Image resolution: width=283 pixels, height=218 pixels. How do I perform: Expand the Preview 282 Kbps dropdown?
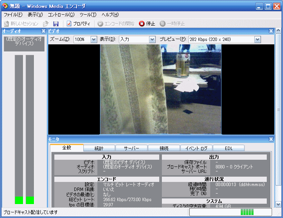(x=257, y=39)
